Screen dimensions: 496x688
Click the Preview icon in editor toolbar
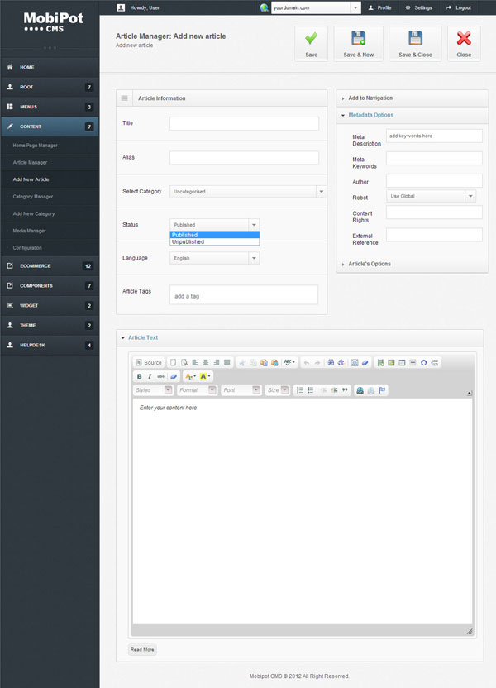tap(184, 362)
